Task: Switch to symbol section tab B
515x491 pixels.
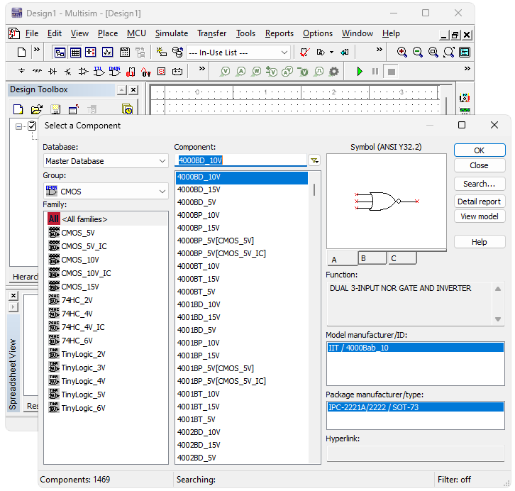Action: (x=372, y=258)
